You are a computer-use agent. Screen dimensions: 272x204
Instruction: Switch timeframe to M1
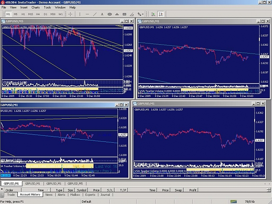8,14
